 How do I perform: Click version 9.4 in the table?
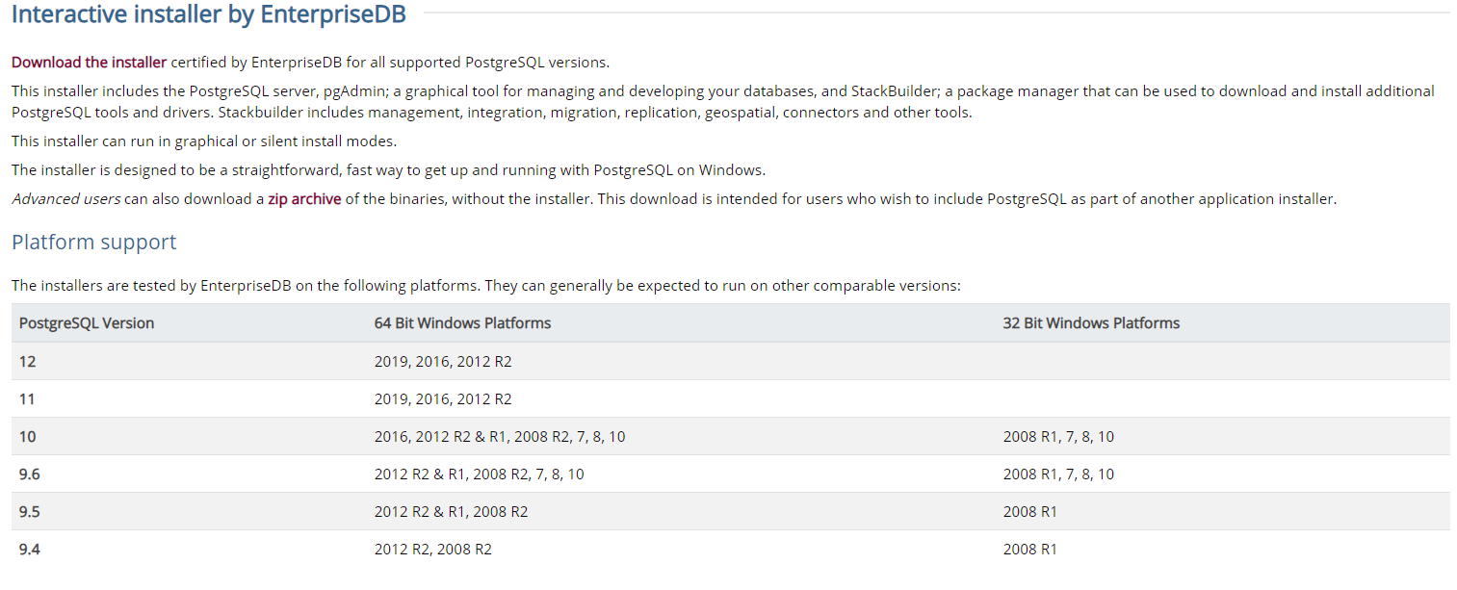click(30, 549)
